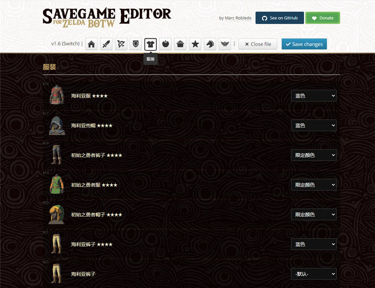The width and height of the screenshot is (375, 288).
Task: Open color dropdown for 初始之勇者服
Action: (x=313, y=185)
